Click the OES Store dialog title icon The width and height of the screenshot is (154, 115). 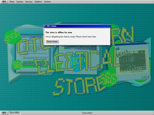(45, 26)
